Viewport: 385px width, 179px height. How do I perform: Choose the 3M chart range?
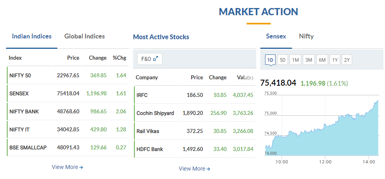[309, 60]
